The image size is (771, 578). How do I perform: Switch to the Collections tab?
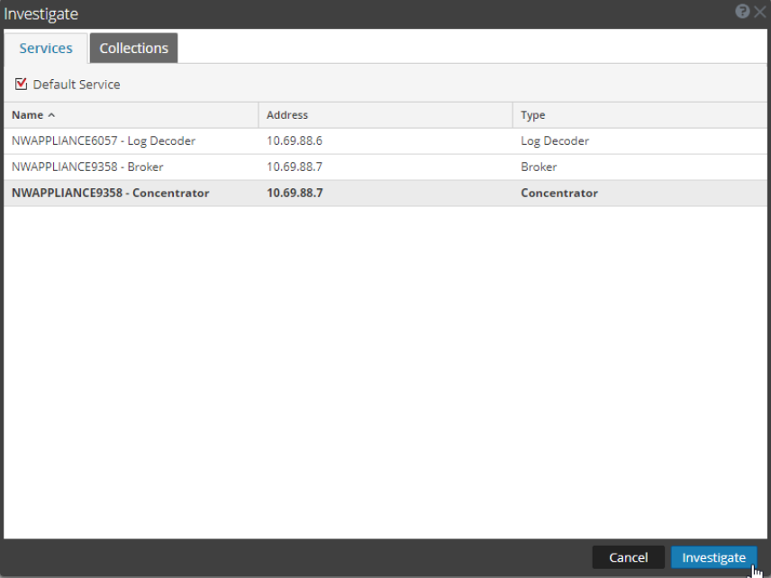click(133, 48)
